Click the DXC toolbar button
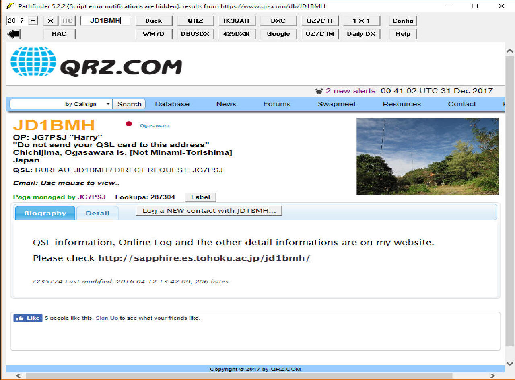 (278, 21)
